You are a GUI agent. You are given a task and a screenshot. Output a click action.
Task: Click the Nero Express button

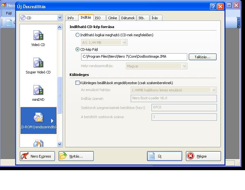pyautogui.click(x=37, y=156)
